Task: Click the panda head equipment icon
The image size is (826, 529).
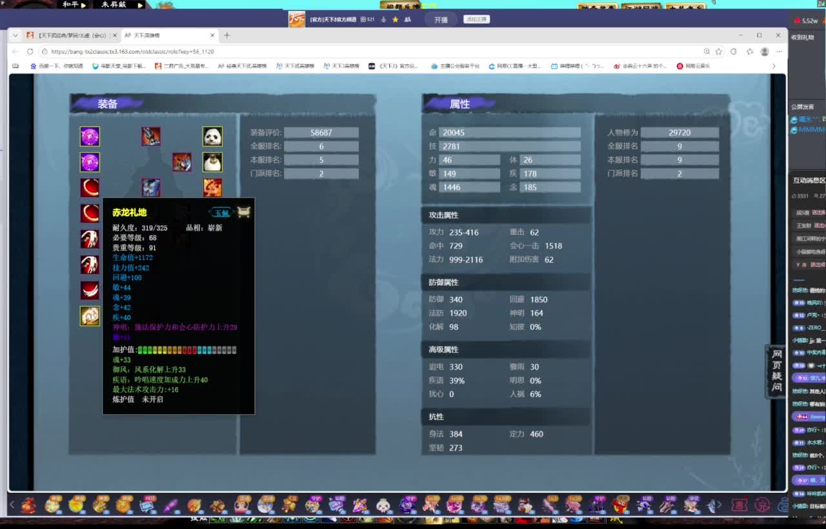Action: [x=212, y=136]
